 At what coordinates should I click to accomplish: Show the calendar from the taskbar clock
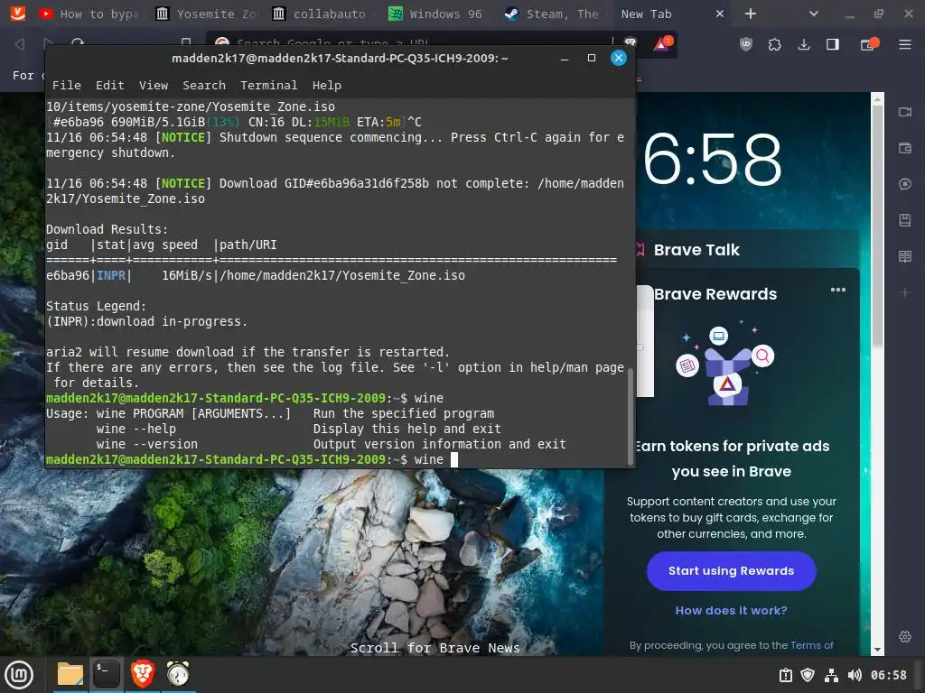[889, 675]
